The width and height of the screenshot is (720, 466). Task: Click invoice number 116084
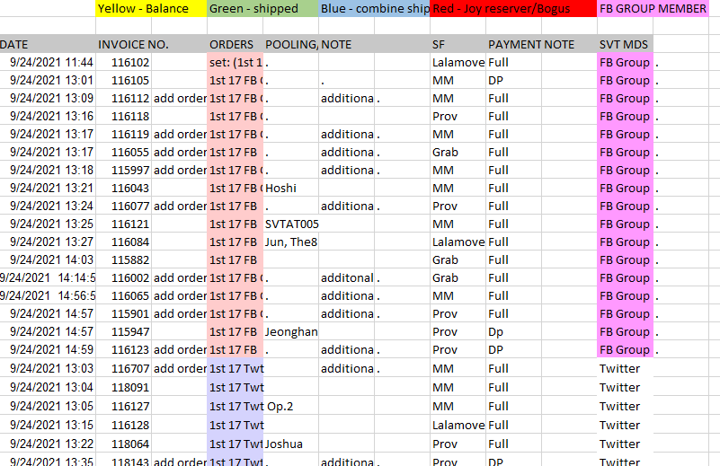123,242
